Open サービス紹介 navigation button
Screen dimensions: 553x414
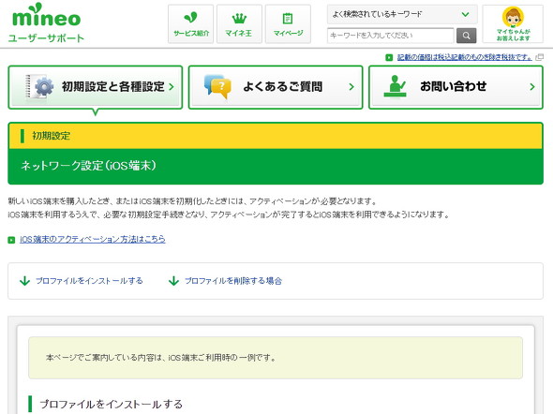[191, 24]
